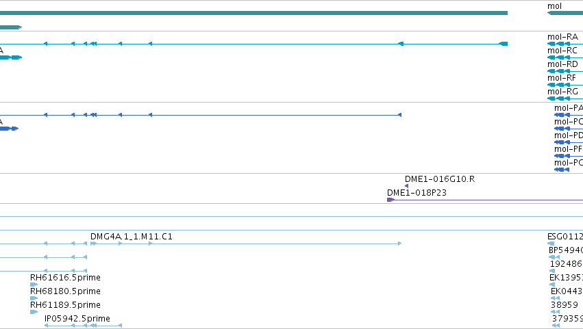Click the small purple DME1-016G10.R arrow glyph

click(406, 186)
